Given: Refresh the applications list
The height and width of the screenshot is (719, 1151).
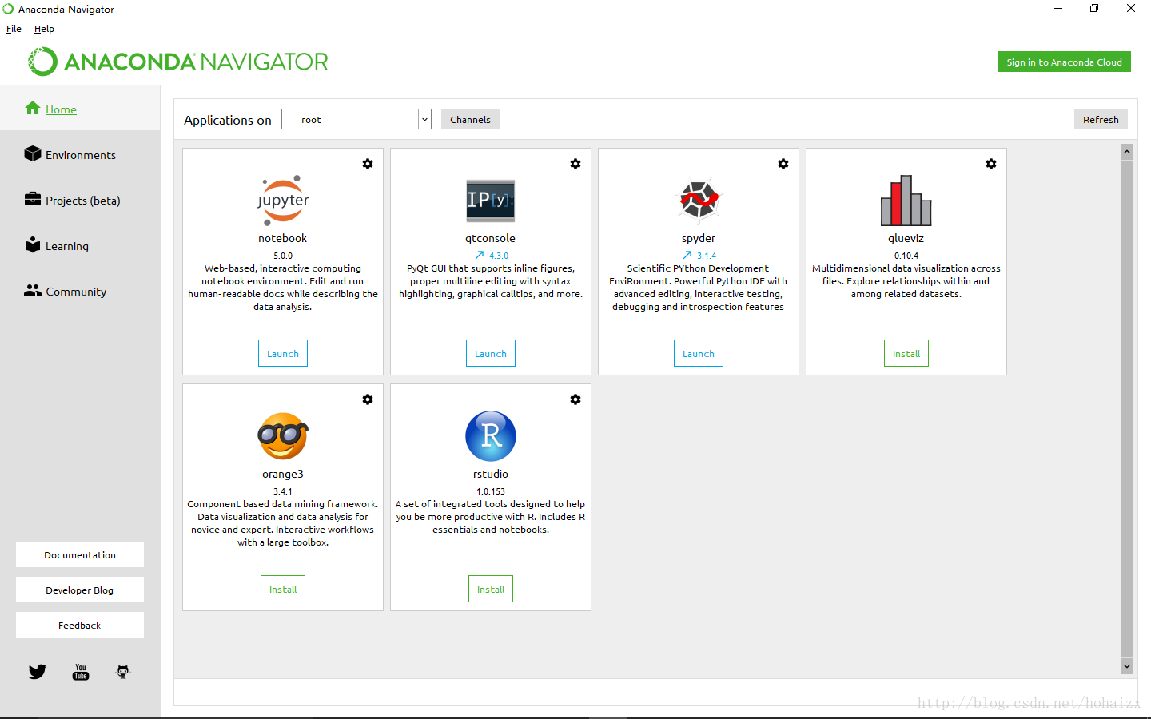Looking at the screenshot, I should click(1101, 119).
